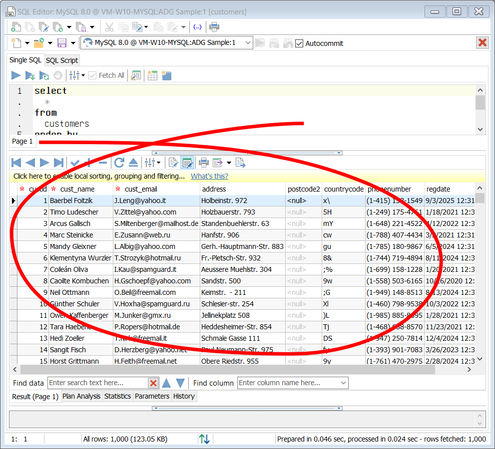Viewport: 495px width, 449px height.
Task: Toggle the Fetch All checkbox
Action: click(92, 75)
